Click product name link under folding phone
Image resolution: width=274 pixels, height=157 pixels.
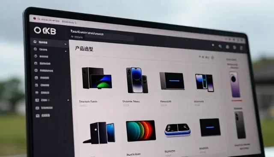click(88, 101)
